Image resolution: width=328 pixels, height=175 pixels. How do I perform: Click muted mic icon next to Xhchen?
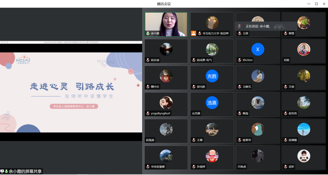point(239,60)
